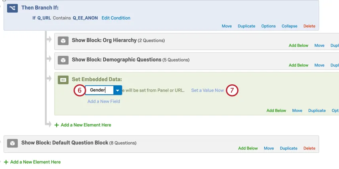The height and width of the screenshot is (169, 339).
Task: Delete the Default Question Block element
Action: [x=309, y=148]
